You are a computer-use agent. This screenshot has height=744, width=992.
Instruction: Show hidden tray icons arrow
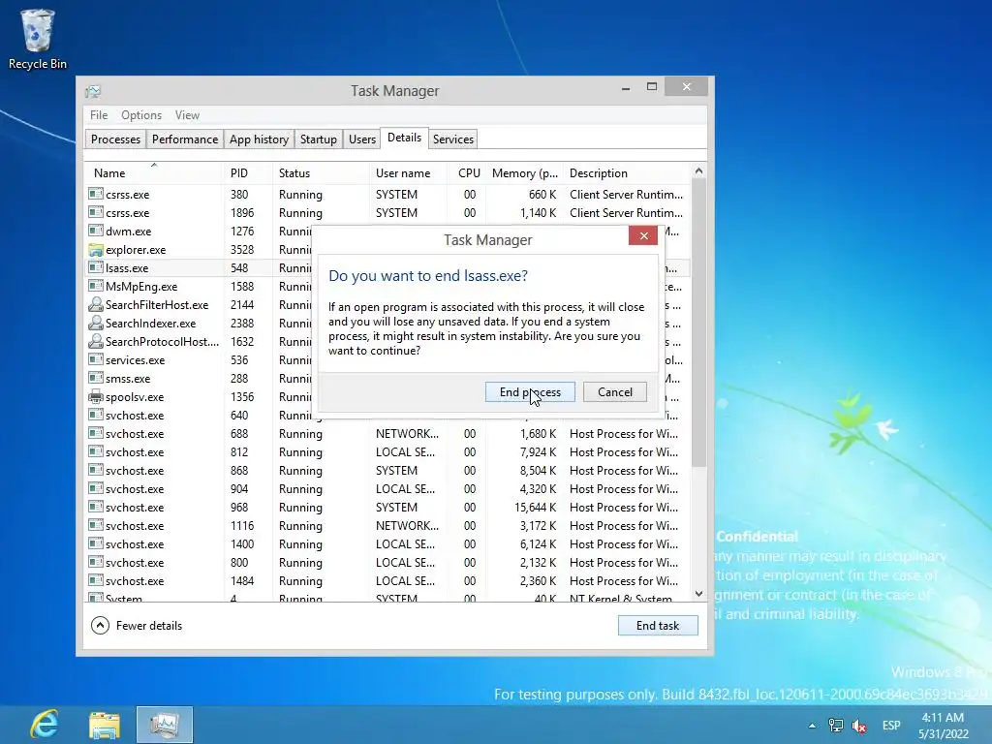[x=812, y=726]
